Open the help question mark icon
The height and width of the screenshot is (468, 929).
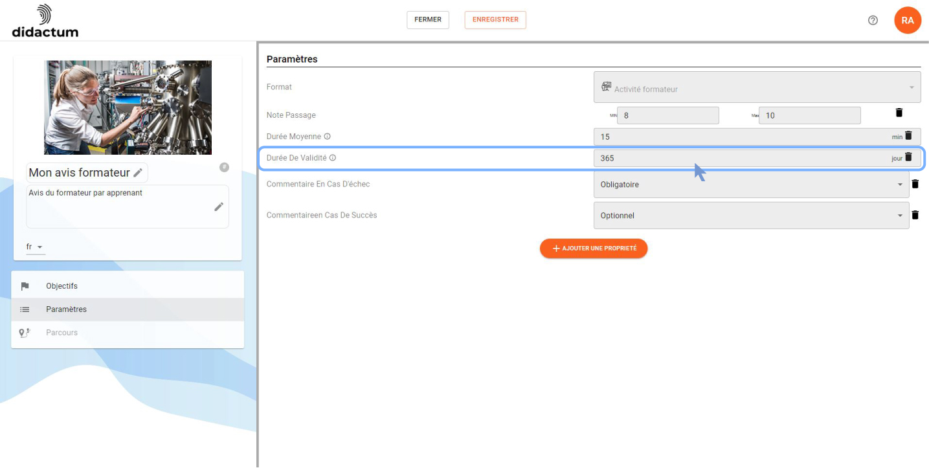pyautogui.click(x=873, y=20)
